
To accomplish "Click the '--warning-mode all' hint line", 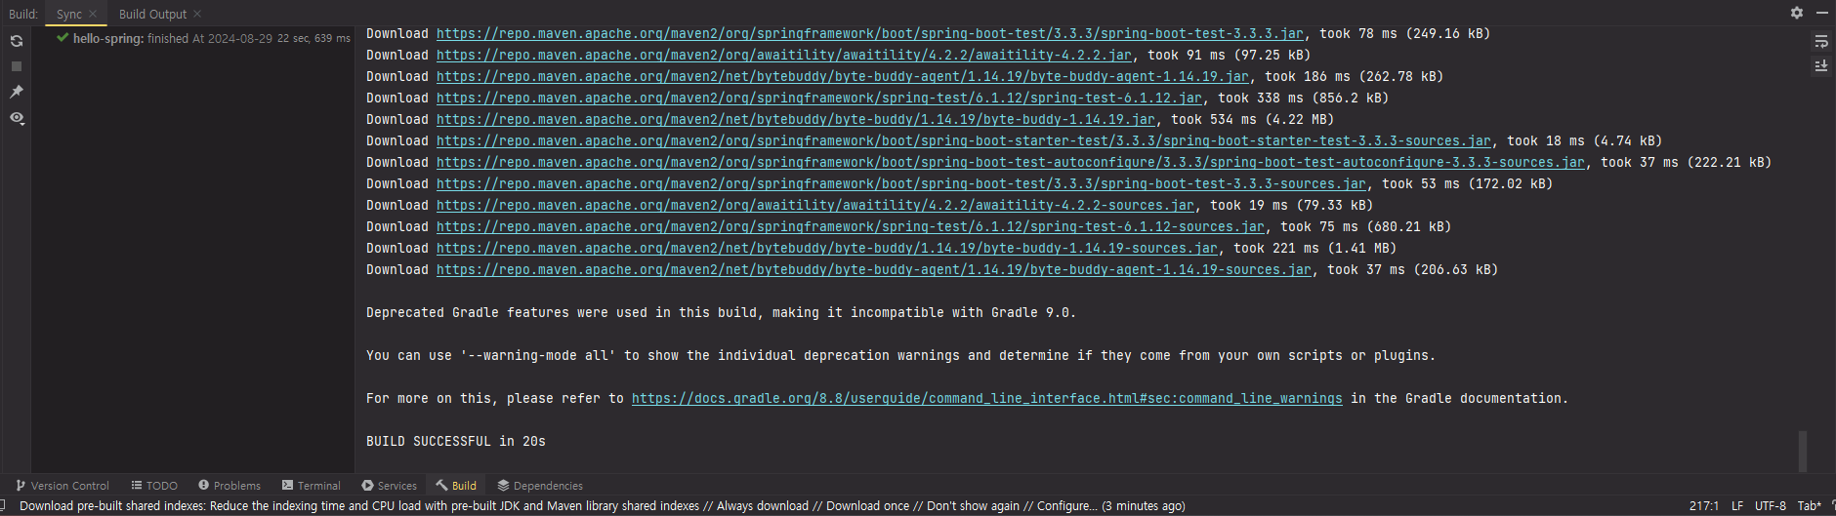I will coord(901,355).
